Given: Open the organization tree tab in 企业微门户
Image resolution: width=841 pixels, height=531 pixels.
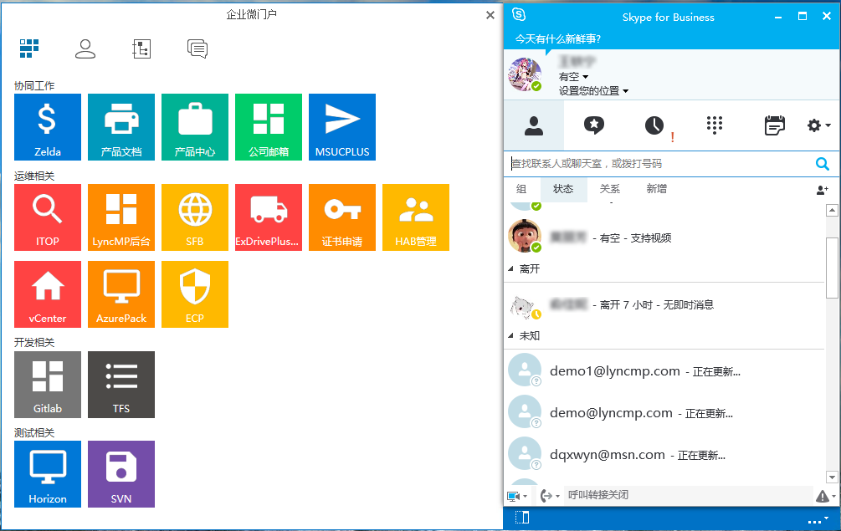Looking at the screenshot, I should pos(141,49).
